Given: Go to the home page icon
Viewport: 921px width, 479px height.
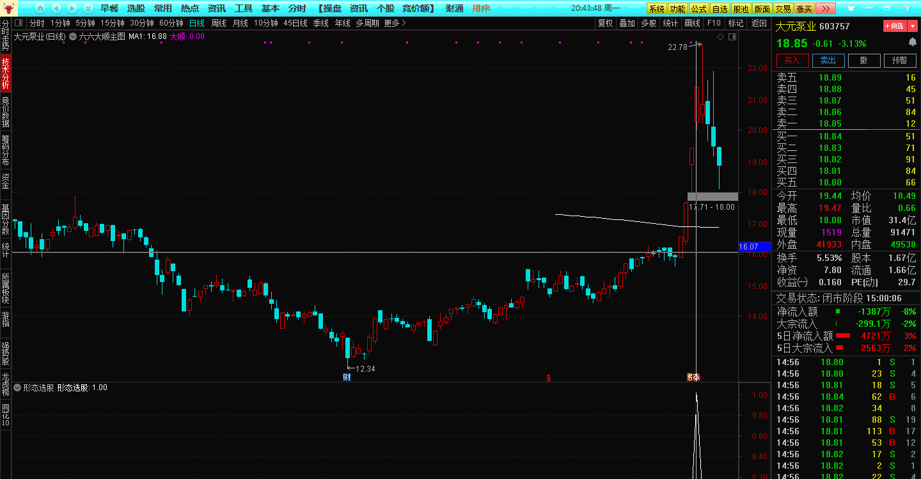Looking at the screenshot, I should pos(40,8).
